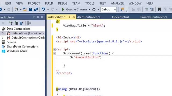172x96 pixels.
Task: Open the New Project dropdown arrow
Action: [21, 10]
